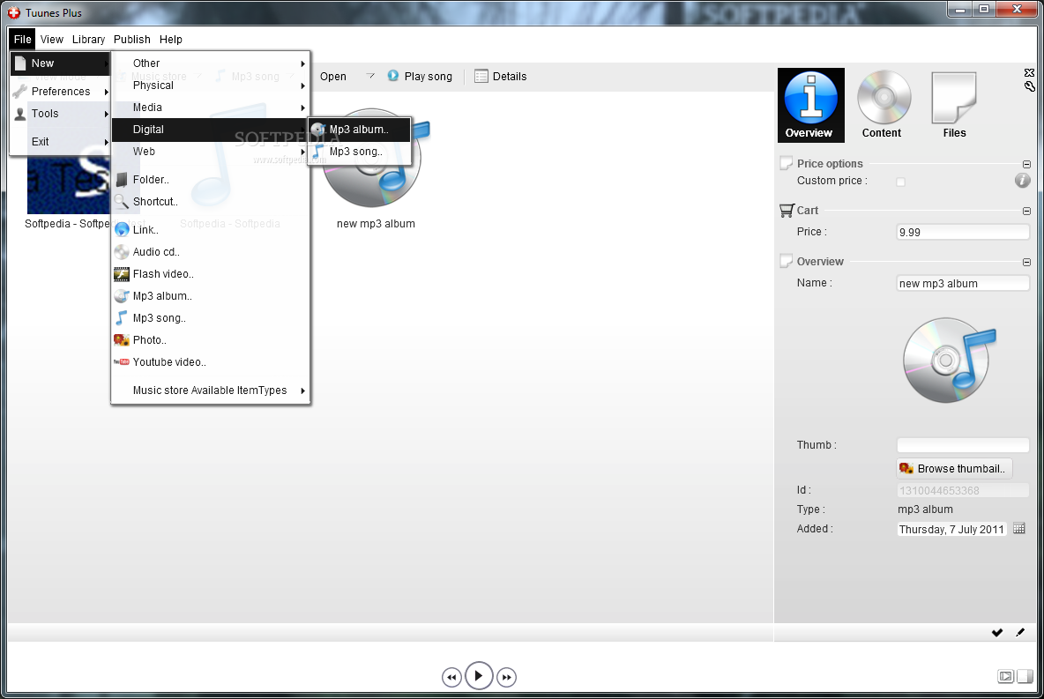Select Flash video.. menu entry

point(211,273)
